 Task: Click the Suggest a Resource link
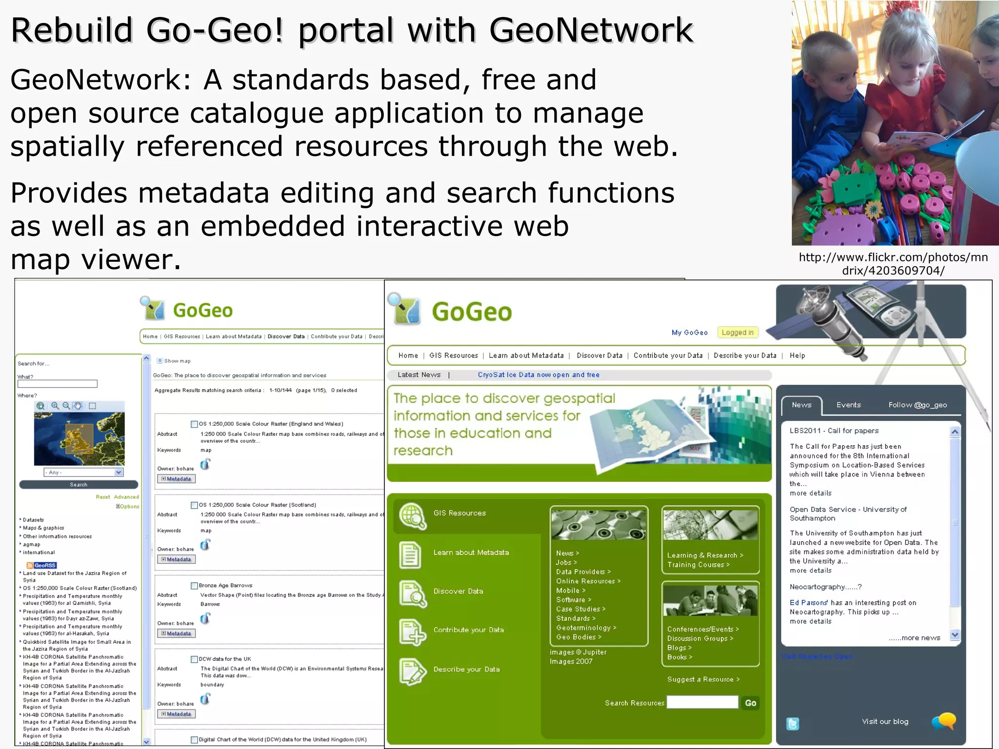pyautogui.click(x=703, y=679)
